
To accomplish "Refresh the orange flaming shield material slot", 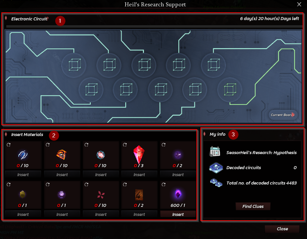I will pos(47,145).
